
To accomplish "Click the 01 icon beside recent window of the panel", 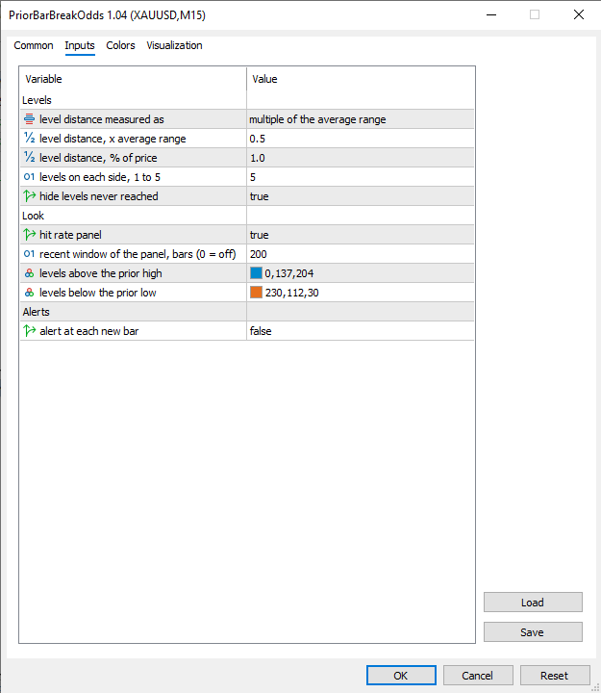I will (x=29, y=254).
